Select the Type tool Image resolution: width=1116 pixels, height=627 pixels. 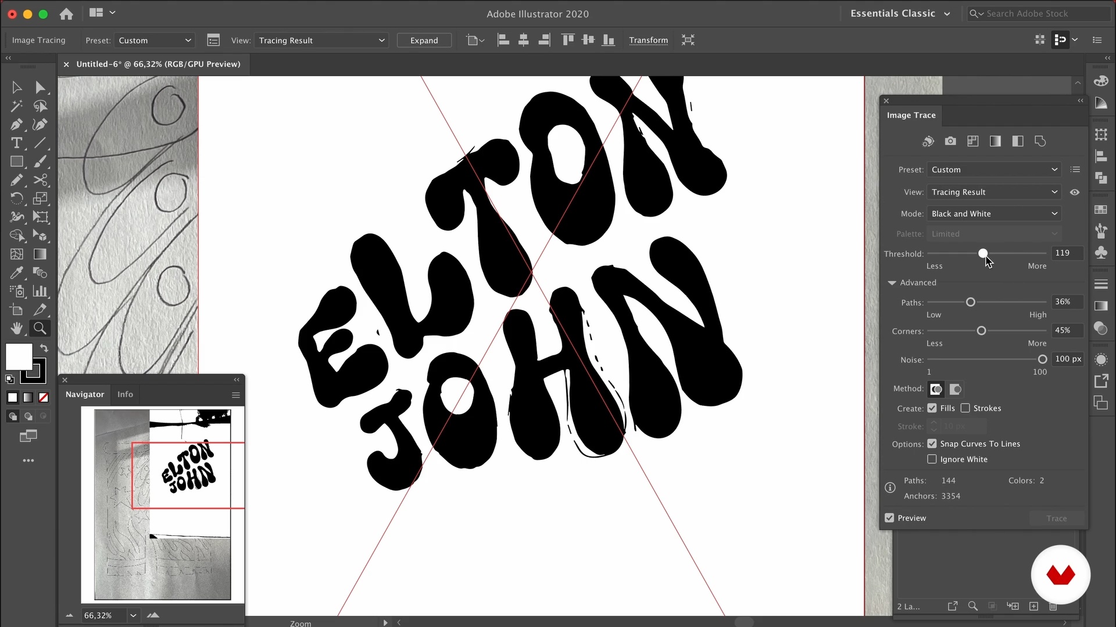coord(16,143)
